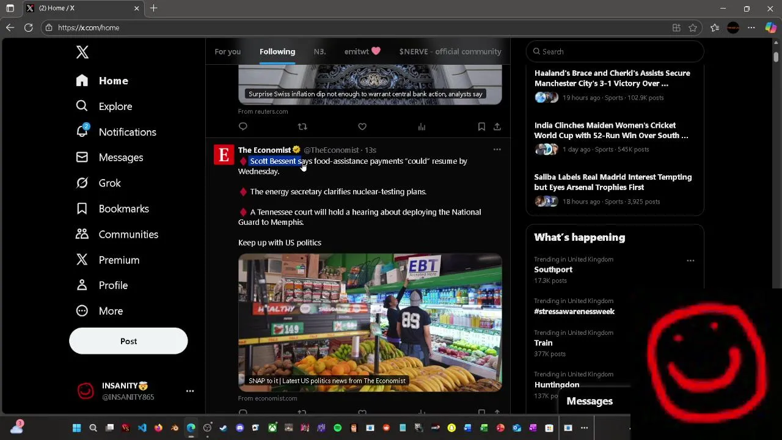Open Edge split screen icon
Viewport: 782px width, 440px height.
tap(676, 28)
